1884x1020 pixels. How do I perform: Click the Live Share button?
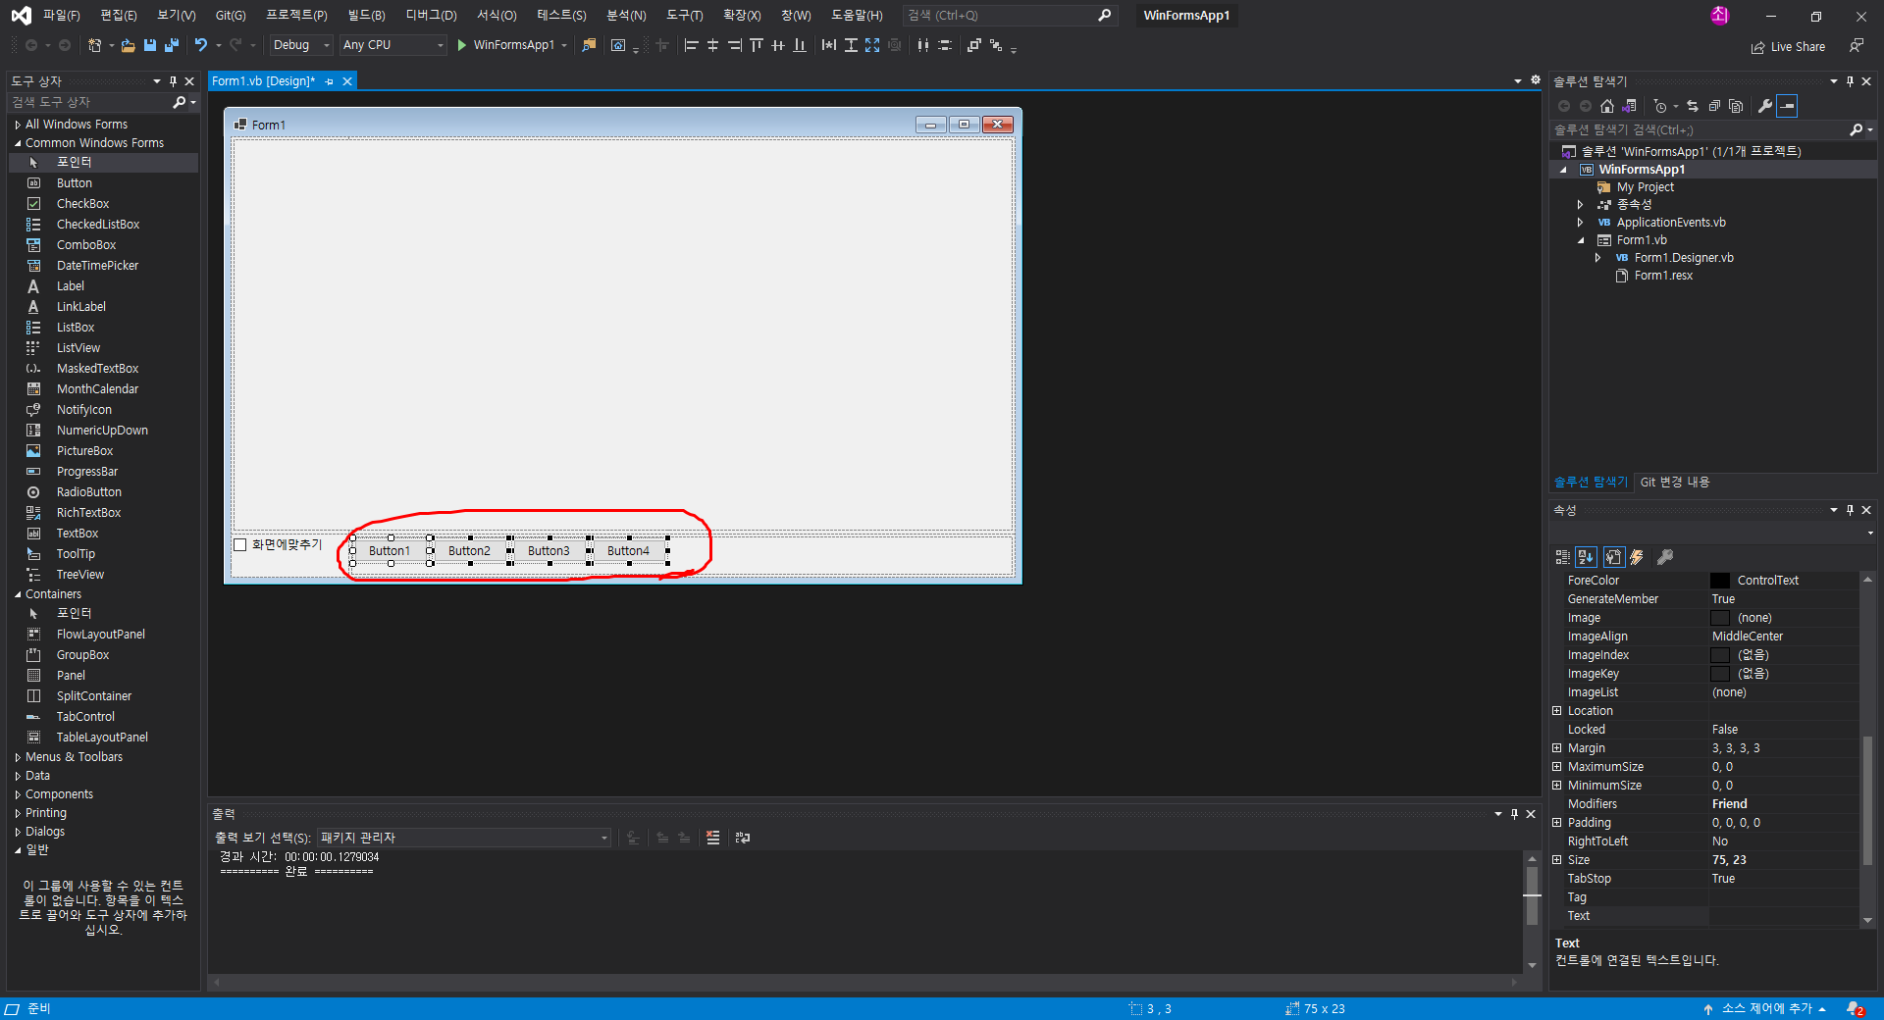(x=1788, y=47)
